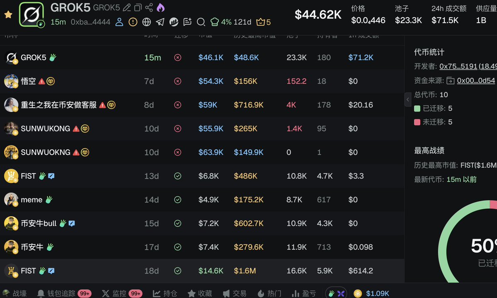
Task: Open the 悟空 token row
Action: click(202, 81)
